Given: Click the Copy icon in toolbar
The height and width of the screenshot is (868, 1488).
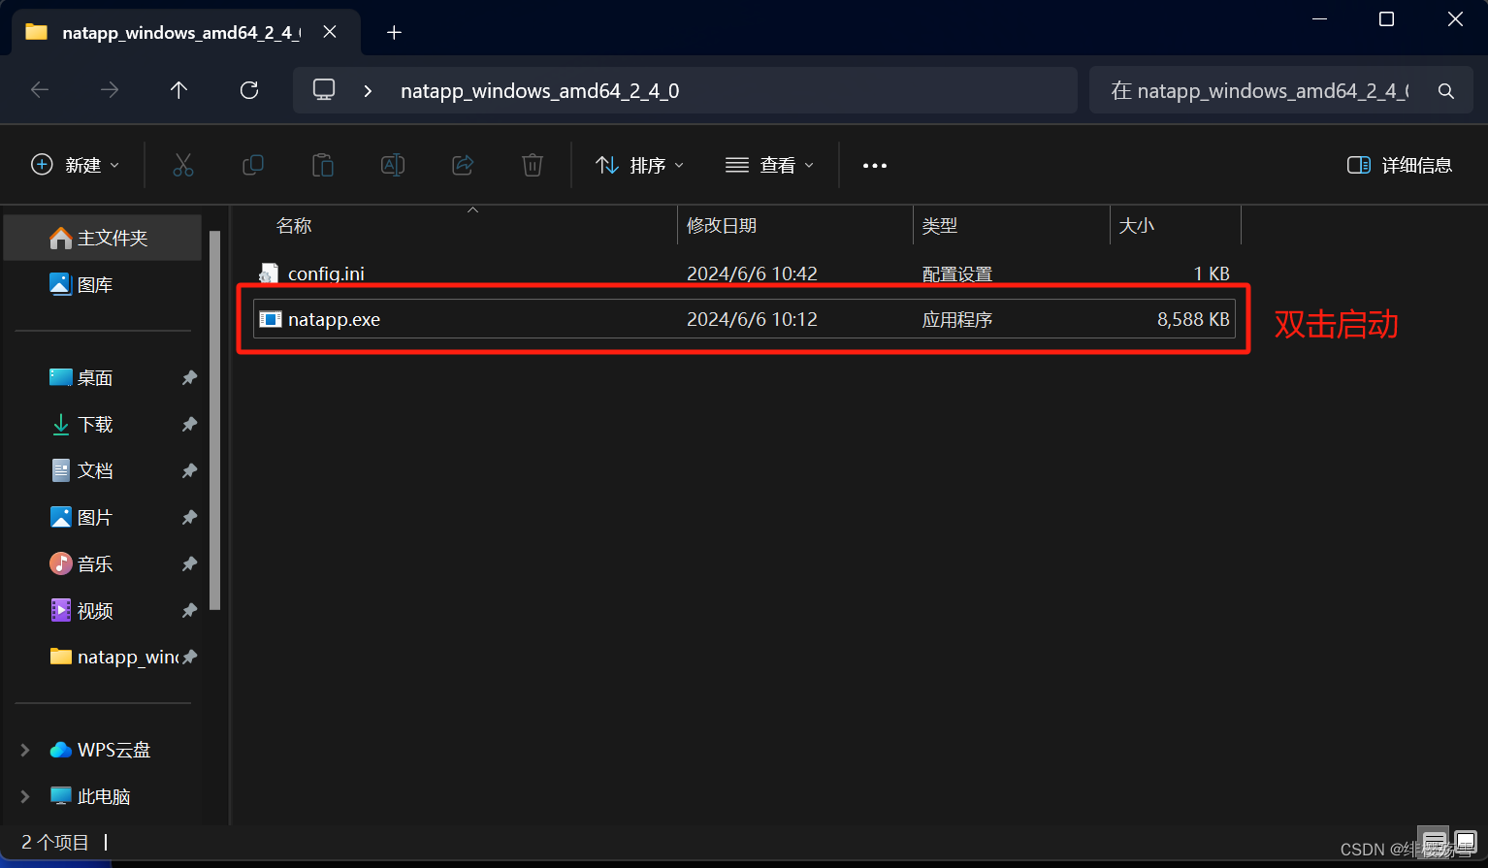Looking at the screenshot, I should pos(253,165).
